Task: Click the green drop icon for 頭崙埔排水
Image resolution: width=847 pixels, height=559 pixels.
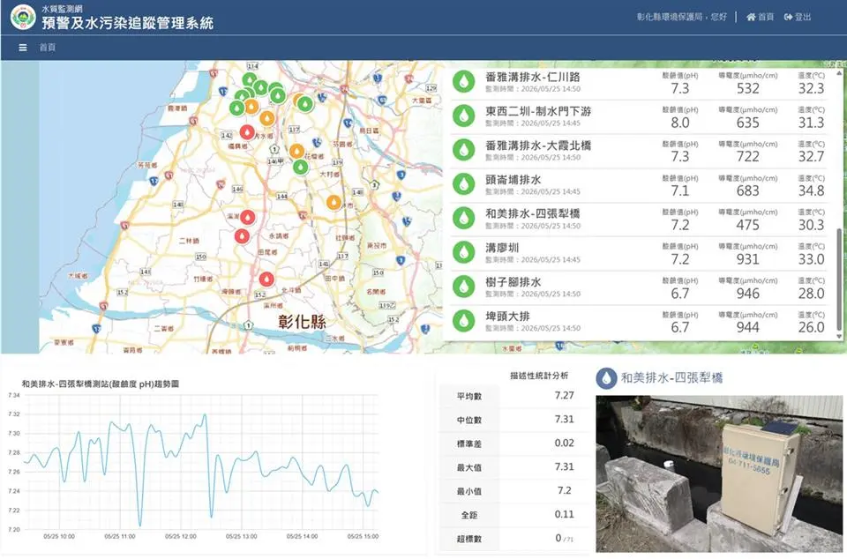Action: [463, 184]
